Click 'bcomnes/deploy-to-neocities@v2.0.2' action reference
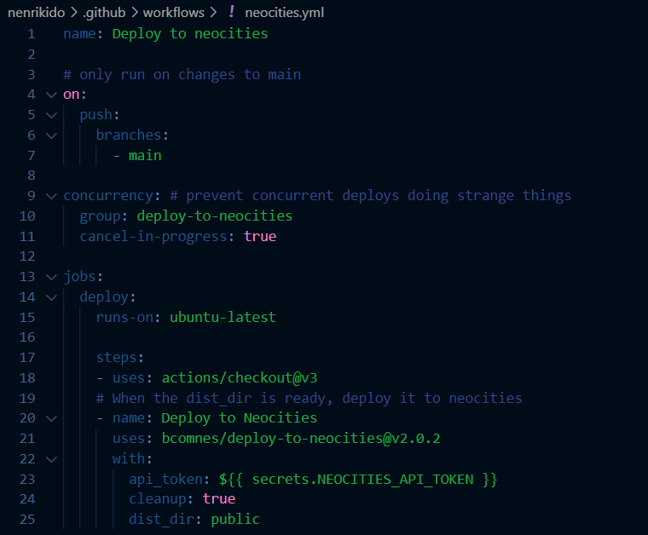 point(301,439)
